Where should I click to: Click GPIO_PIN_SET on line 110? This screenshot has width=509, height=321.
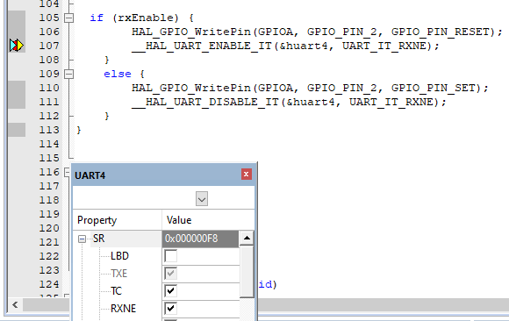[x=433, y=88]
